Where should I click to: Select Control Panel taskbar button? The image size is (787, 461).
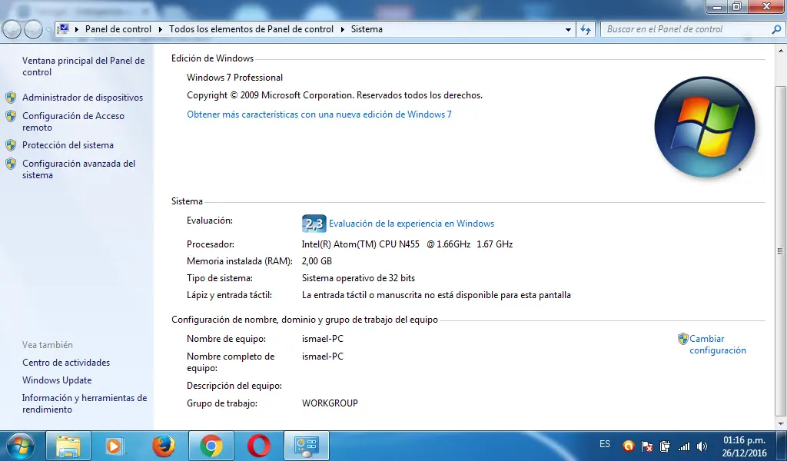307,446
